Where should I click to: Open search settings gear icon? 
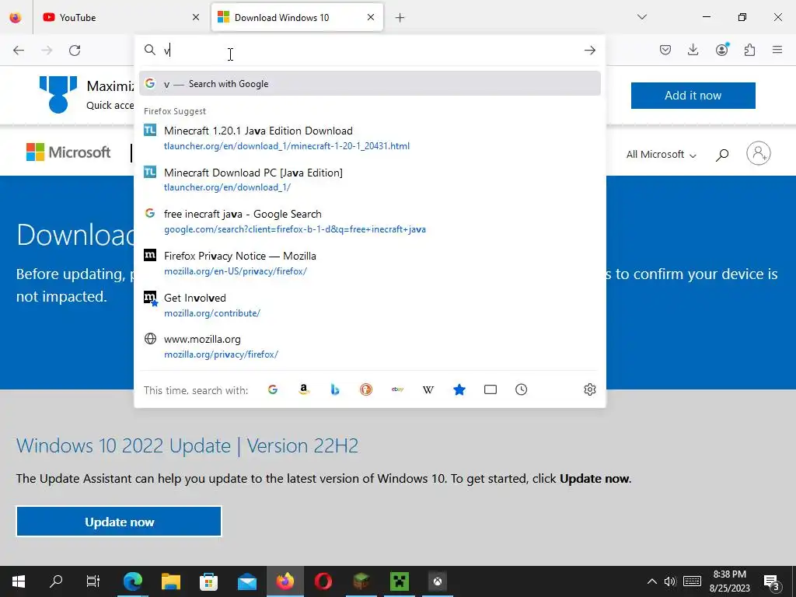(589, 389)
